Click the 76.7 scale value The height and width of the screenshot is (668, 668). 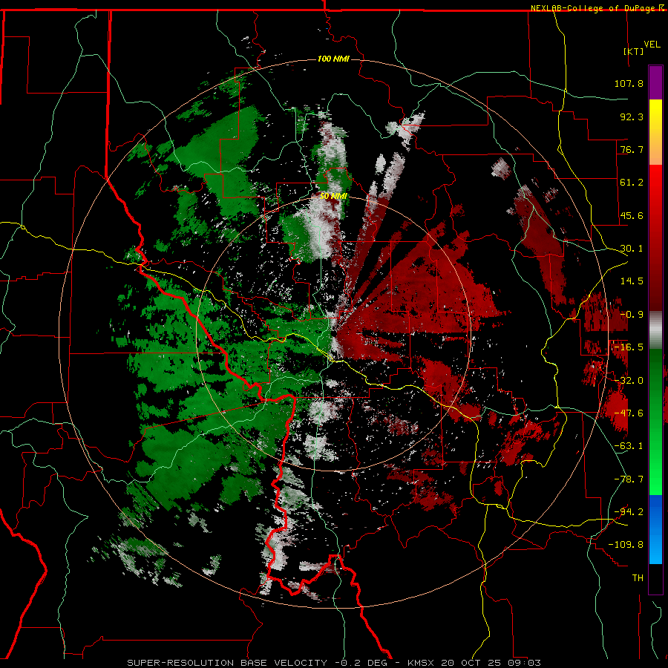(x=632, y=149)
